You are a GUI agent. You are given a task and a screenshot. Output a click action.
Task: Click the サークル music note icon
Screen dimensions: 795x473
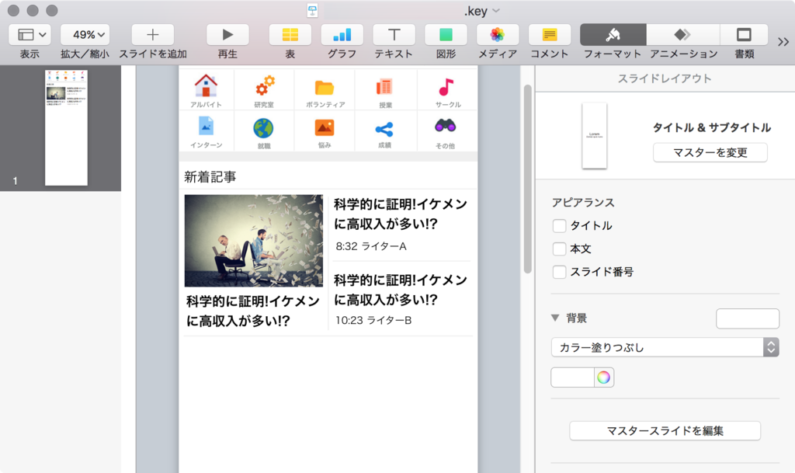[x=446, y=87]
